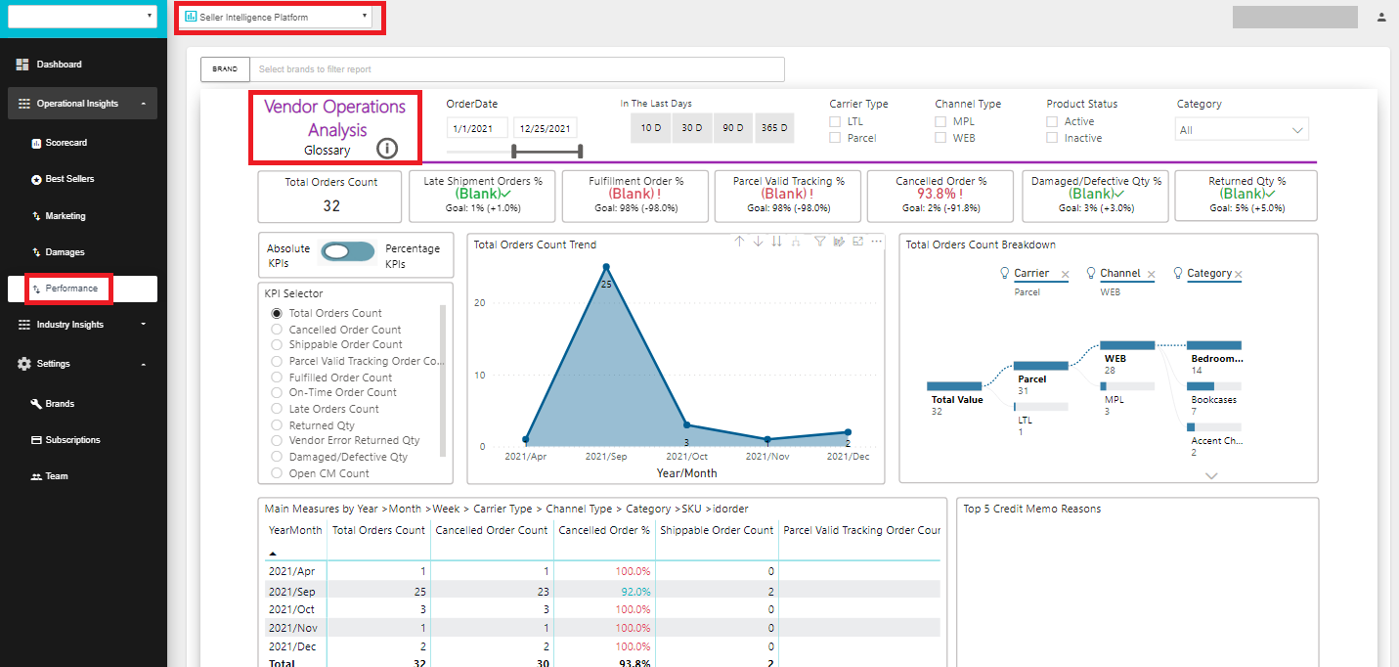Open more options ellipsis on trend chart

[876, 242]
